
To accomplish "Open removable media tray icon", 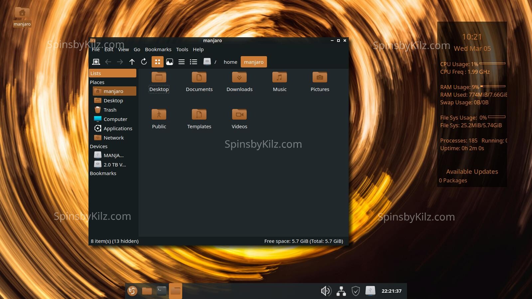I will click(370, 291).
